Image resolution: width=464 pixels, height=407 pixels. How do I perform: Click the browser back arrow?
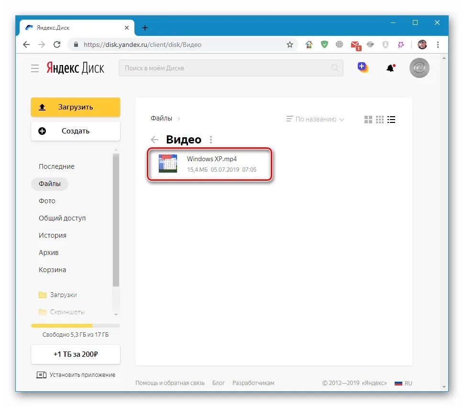pyautogui.click(x=26, y=44)
